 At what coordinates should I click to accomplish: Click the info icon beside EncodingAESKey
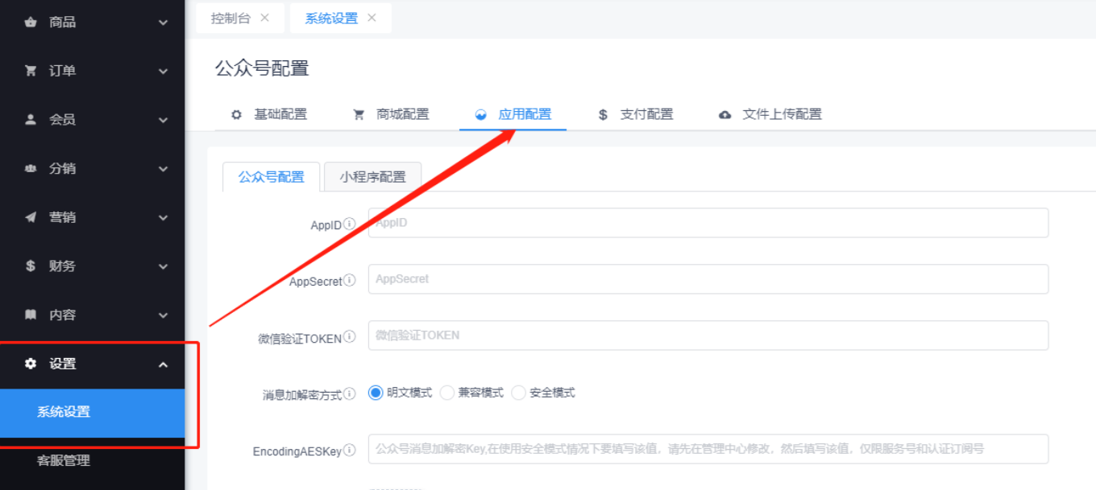pos(349,451)
